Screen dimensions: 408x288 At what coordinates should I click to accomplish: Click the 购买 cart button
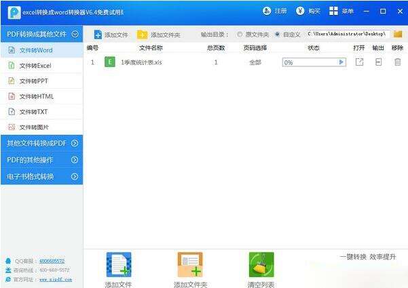pyautogui.click(x=308, y=12)
